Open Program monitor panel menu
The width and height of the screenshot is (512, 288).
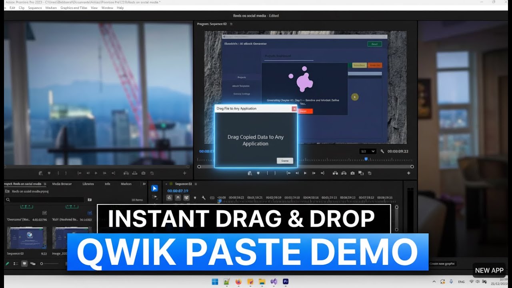231,24
